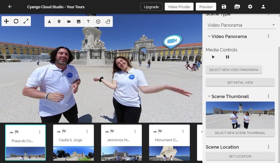Add a navigation arrow hotspot
The height and width of the screenshot is (163, 280).
(49, 22)
